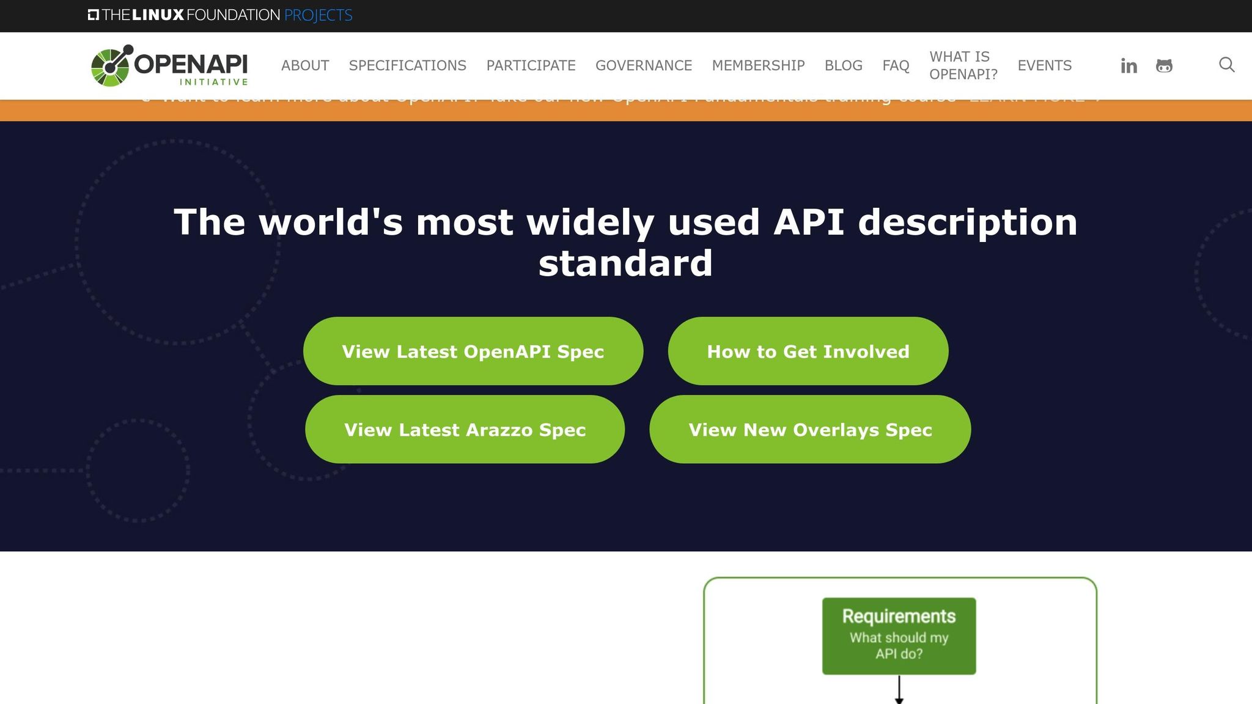
Task: Expand the Participate menu
Action: [531, 65]
